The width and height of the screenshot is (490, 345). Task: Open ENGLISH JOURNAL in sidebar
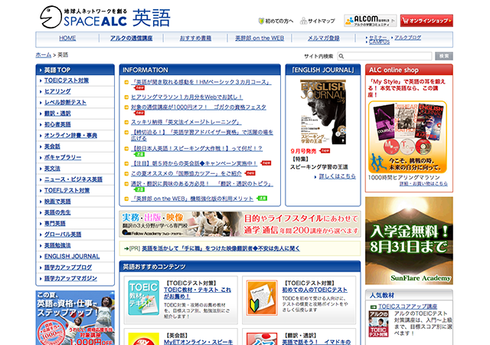click(x=72, y=256)
